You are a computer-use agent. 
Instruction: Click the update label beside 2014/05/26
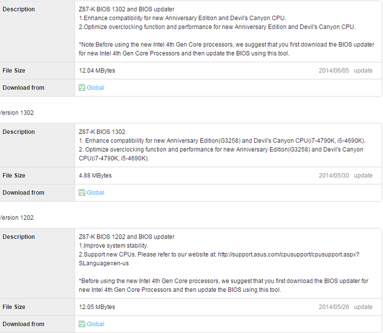[x=363, y=307]
